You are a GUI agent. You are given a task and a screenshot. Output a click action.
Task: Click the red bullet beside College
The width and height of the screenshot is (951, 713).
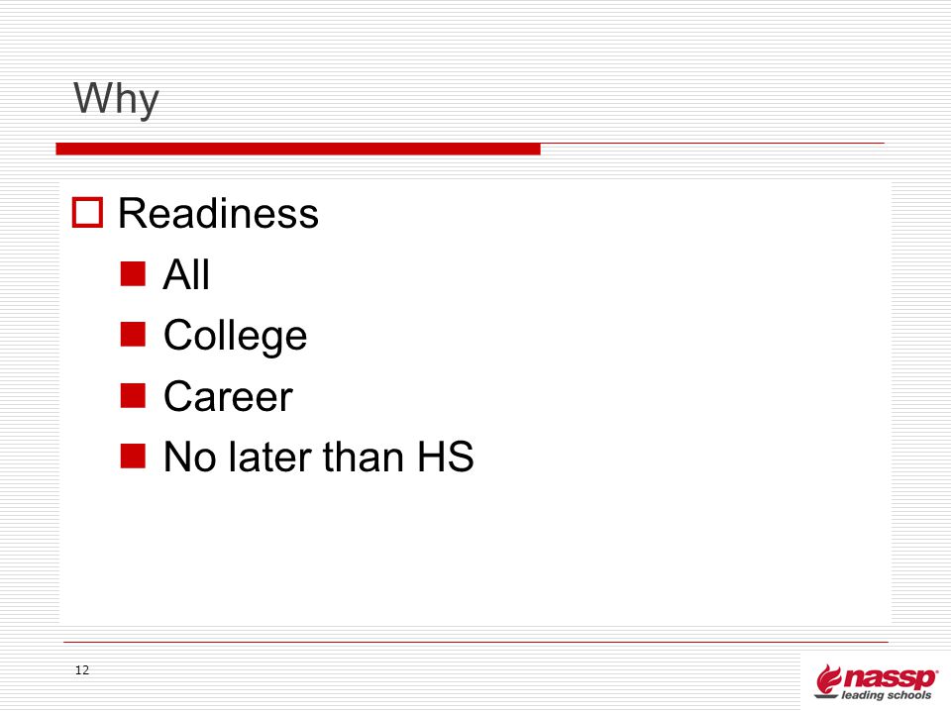133,334
